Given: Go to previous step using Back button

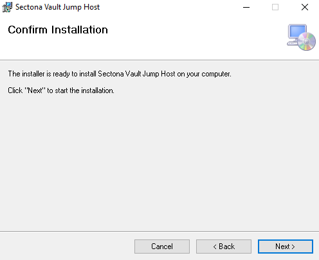Looking at the screenshot, I should click(x=224, y=247).
